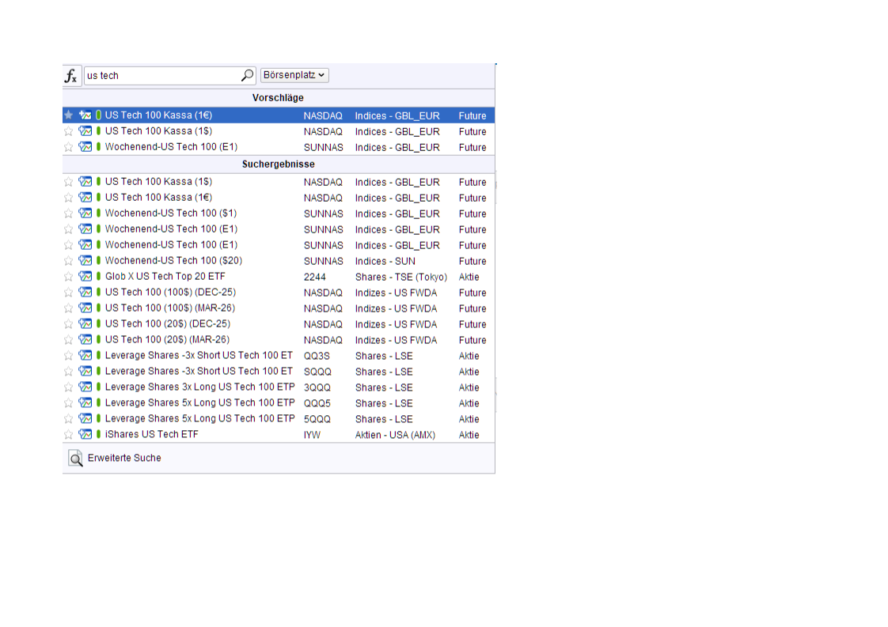Star US Tech 100 Kassa (1$) under Vorschläge

(x=69, y=131)
